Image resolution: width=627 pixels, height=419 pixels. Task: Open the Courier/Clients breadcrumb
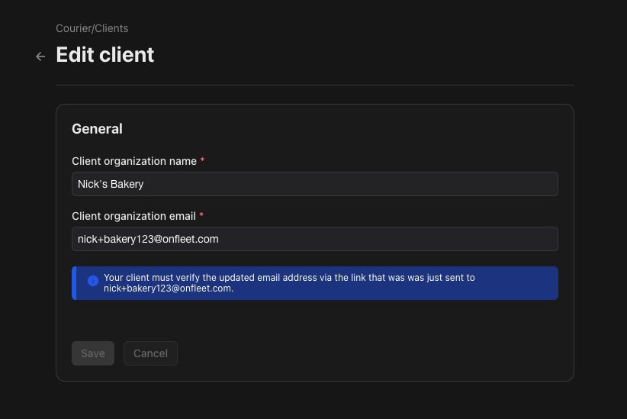[92, 28]
